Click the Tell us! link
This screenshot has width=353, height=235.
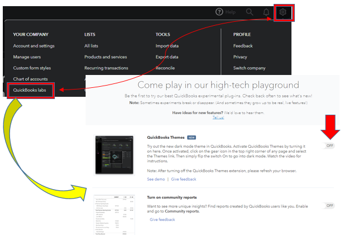point(218,117)
